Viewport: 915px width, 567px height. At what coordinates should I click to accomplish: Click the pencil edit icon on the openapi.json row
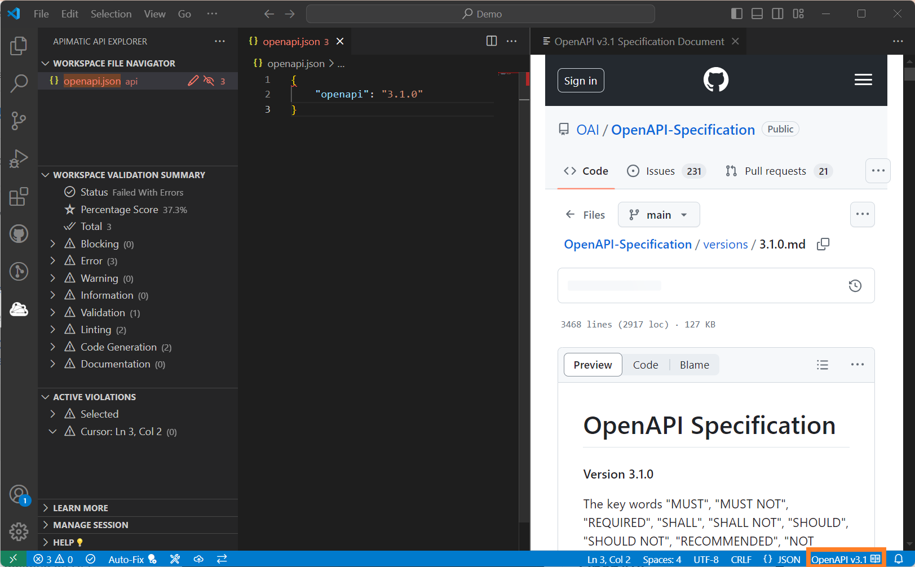point(193,81)
